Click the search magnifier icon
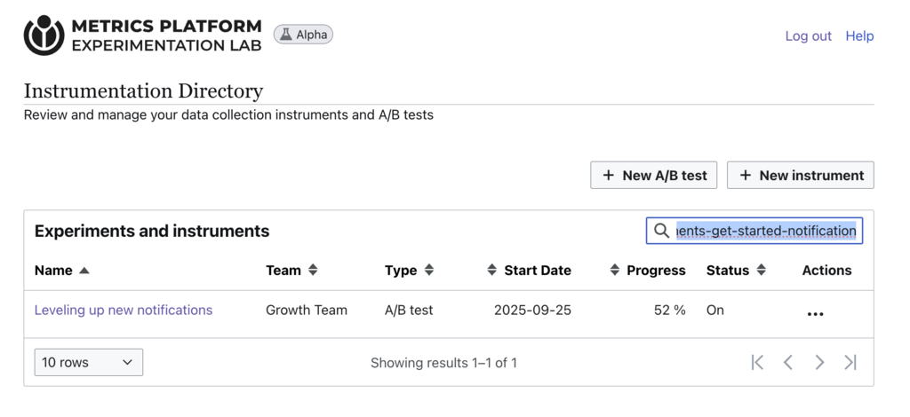Image resolution: width=910 pixels, height=417 pixels. point(661,231)
